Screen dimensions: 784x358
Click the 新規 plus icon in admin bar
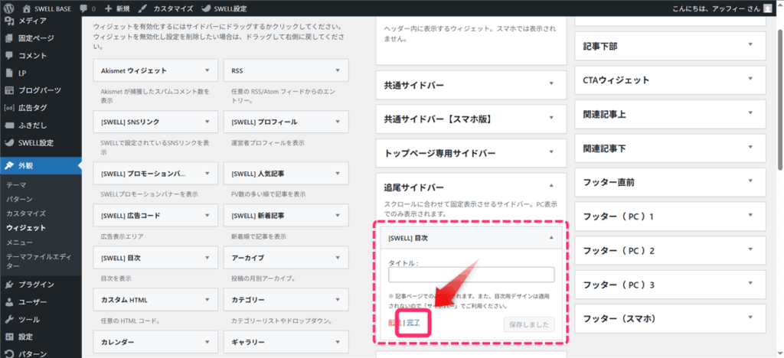[109, 8]
